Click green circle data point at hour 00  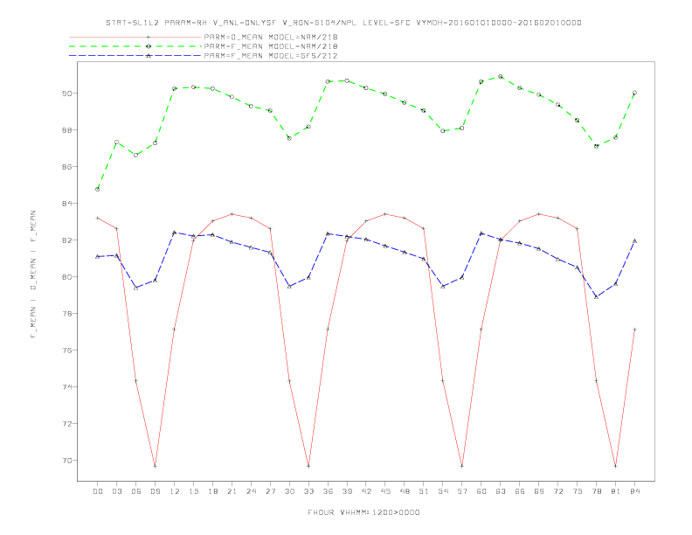click(98, 190)
